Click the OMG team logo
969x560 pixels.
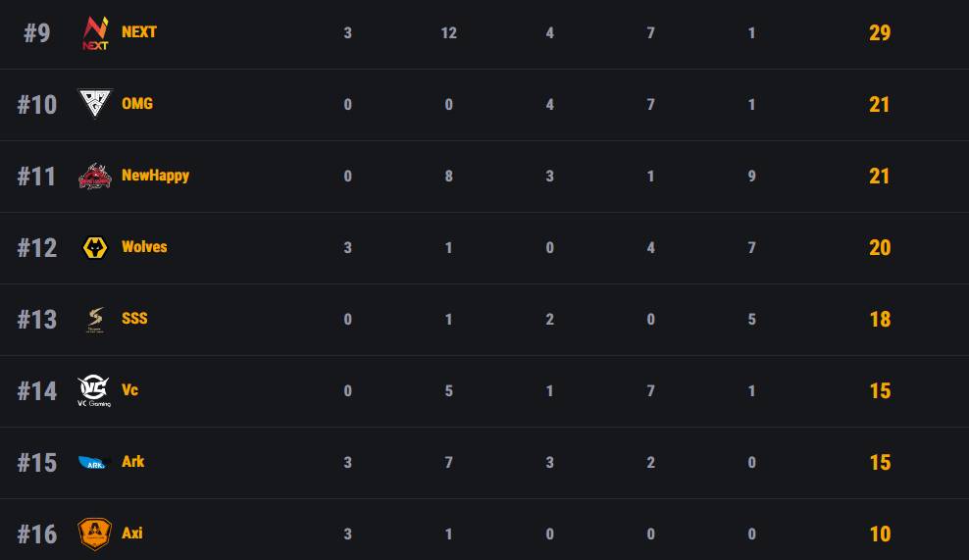point(95,104)
